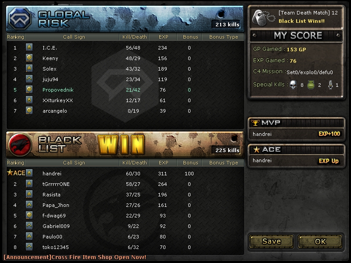Select tGrrrrrONE in the Black List table
Screen dimensions: 351x263
(125, 184)
